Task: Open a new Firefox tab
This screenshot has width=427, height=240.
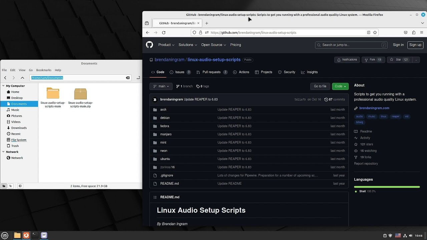Action: pos(206,23)
